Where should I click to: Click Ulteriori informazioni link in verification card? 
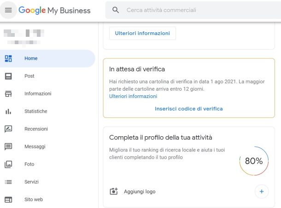click(x=133, y=96)
